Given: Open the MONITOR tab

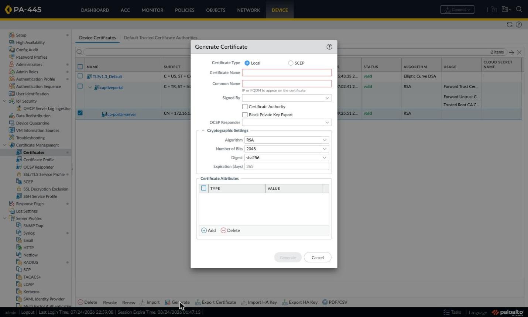Looking at the screenshot, I should (152, 10).
